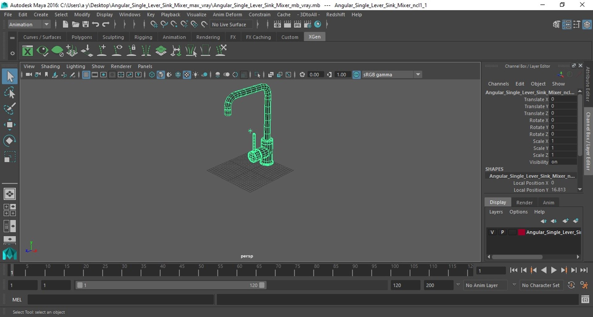The width and height of the screenshot is (593, 317).
Task: Toggle layer playback P box
Action: pyautogui.click(x=503, y=232)
